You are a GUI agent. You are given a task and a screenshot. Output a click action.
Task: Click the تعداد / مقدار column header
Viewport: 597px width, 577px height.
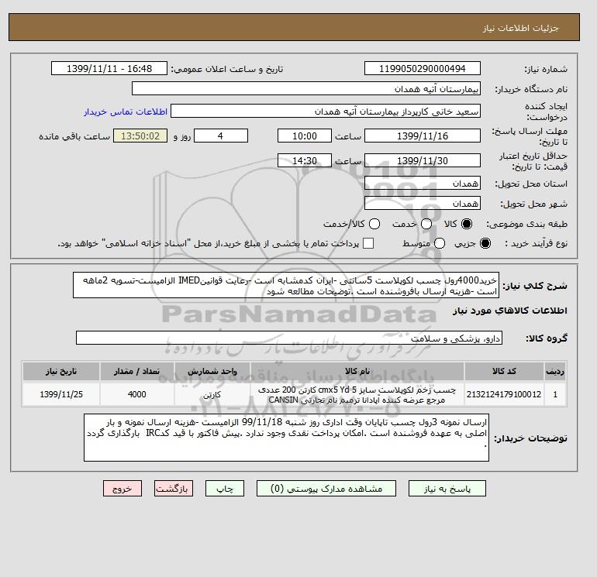136,371
